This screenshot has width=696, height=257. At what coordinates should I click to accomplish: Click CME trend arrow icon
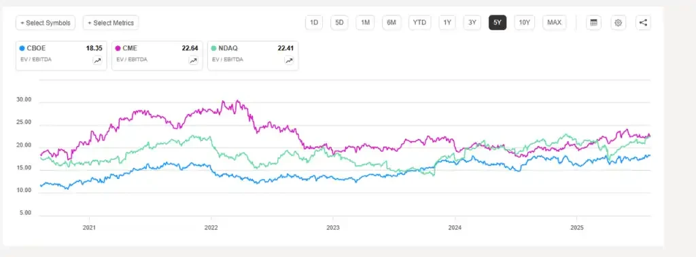(193, 61)
